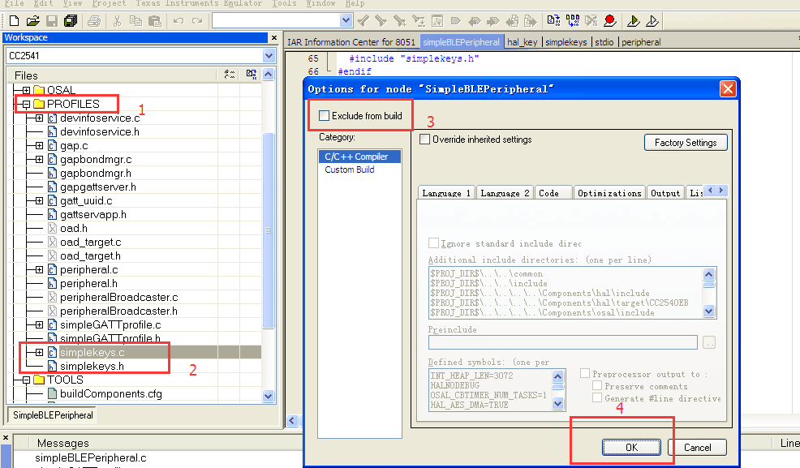The width and height of the screenshot is (800, 468).
Task: Collapse the PROFILES folder node
Action: [x=26, y=104]
